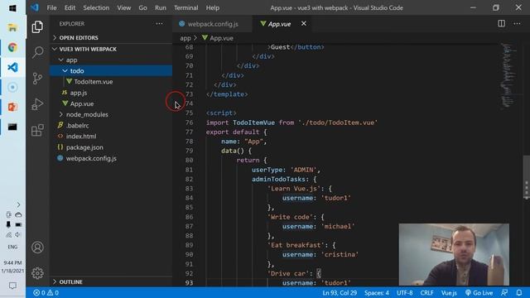The image size is (530, 298).
Task: Open webpack.config.js in explorer tree
Action: (x=111, y=158)
